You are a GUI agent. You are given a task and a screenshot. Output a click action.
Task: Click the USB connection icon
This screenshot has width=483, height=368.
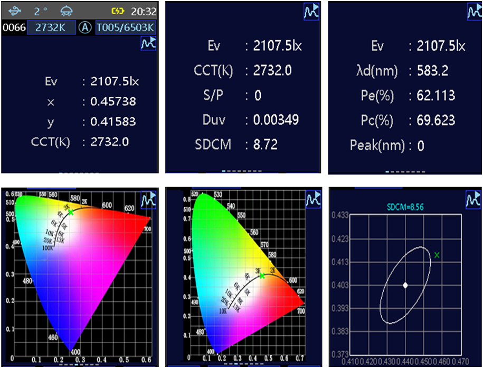point(16,11)
